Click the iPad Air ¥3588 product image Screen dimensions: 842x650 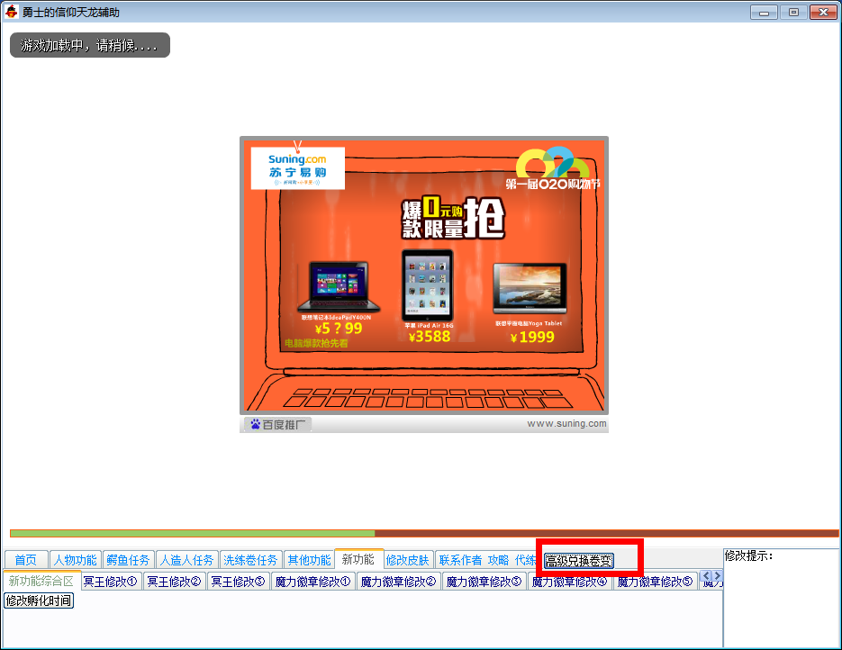tap(428, 285)
